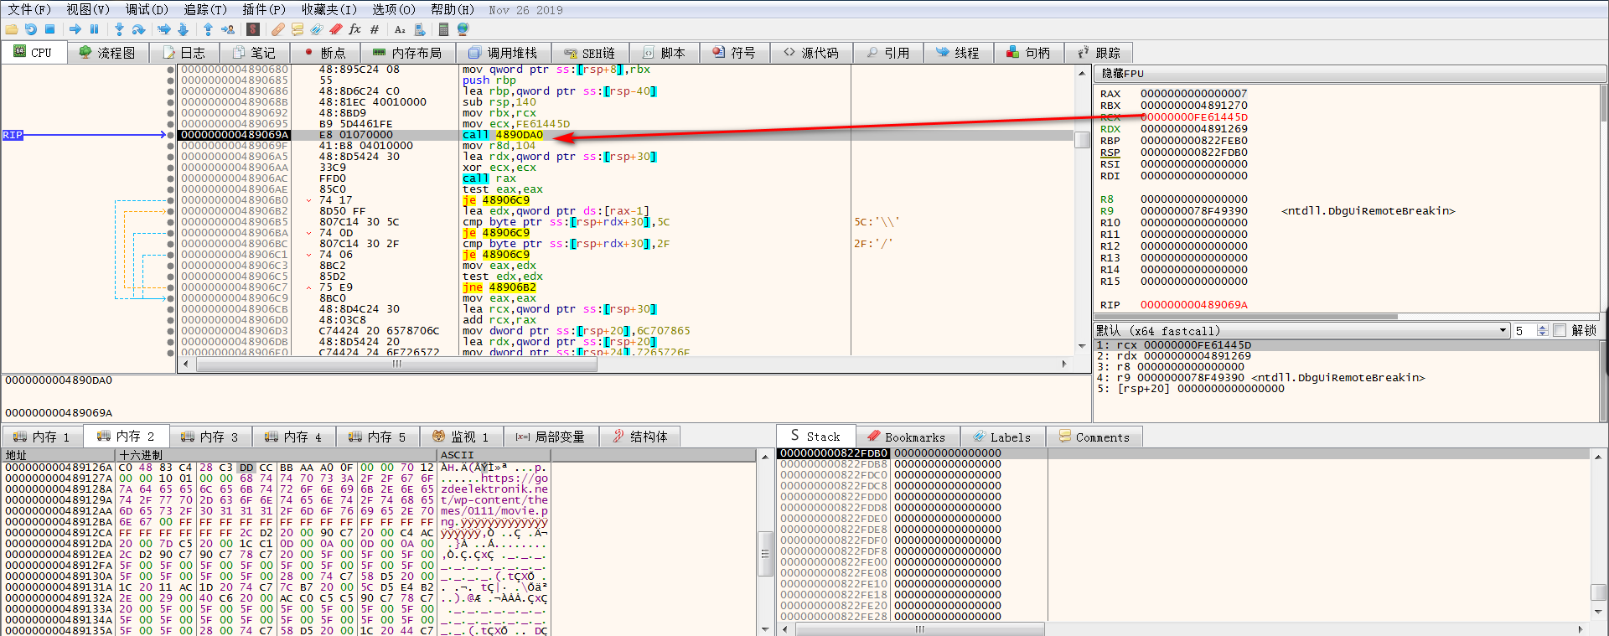1609x636 pixels.
Task: Open the 选项(O) menu
Action: coord(393,9)
